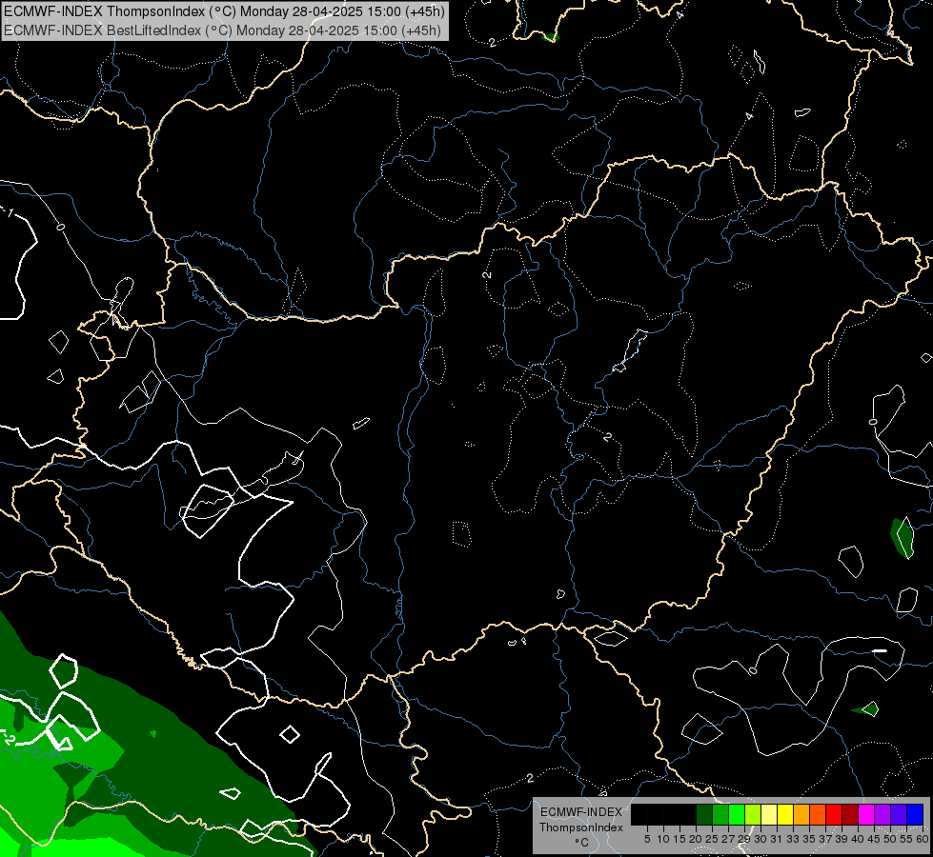The height and width of the screenshot is (857, 933).
Task: Pick the orange 33–35 legend swatch
Action: coord(801,814)
